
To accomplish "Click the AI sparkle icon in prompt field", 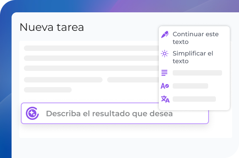I will tap(32, 113).
